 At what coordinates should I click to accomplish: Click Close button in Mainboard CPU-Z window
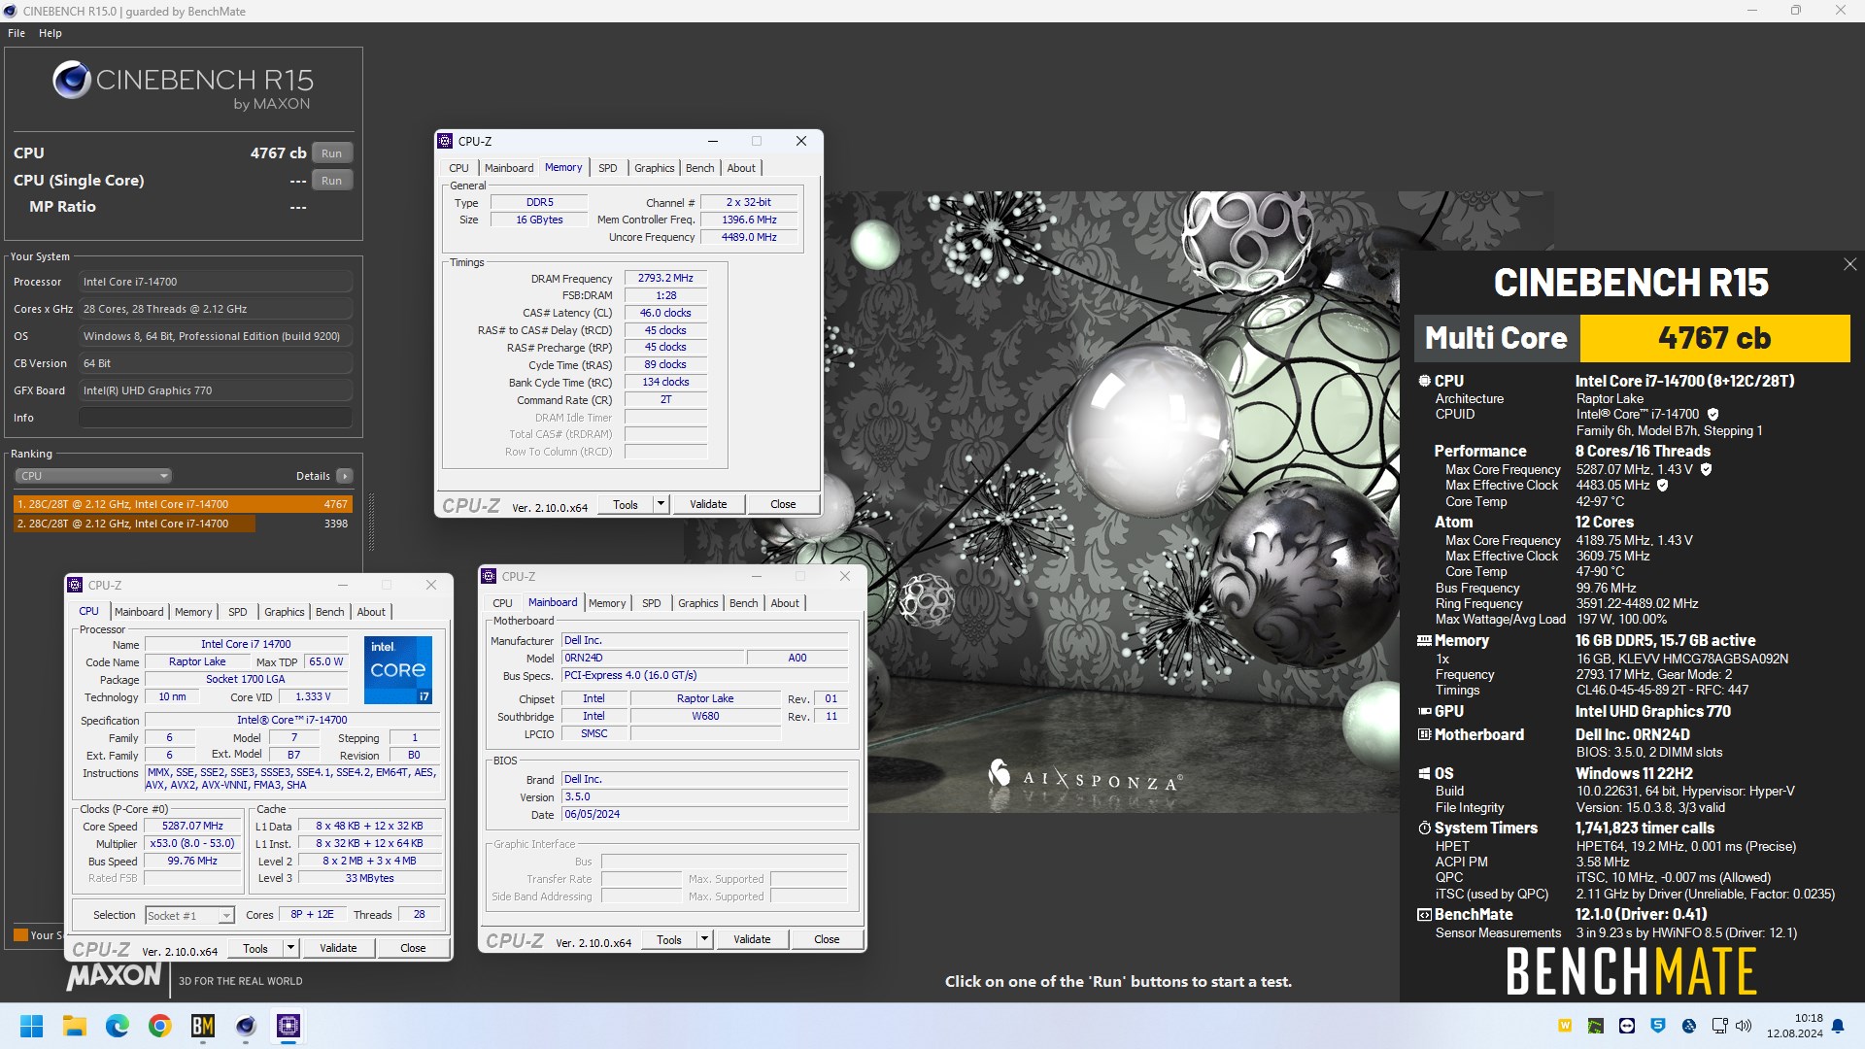pyautogui.click(x=827, y=939)
